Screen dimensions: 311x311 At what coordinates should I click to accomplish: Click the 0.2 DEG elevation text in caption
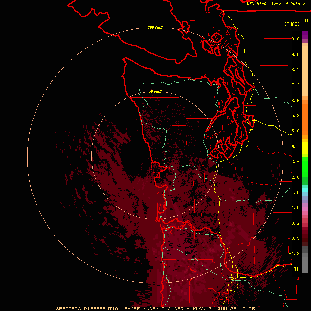click(x=173, y=309)
